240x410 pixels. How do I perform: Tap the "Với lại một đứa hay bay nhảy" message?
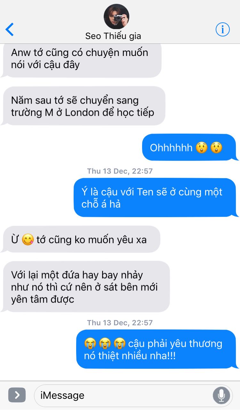pyautogui.click(x=85, y=287)
